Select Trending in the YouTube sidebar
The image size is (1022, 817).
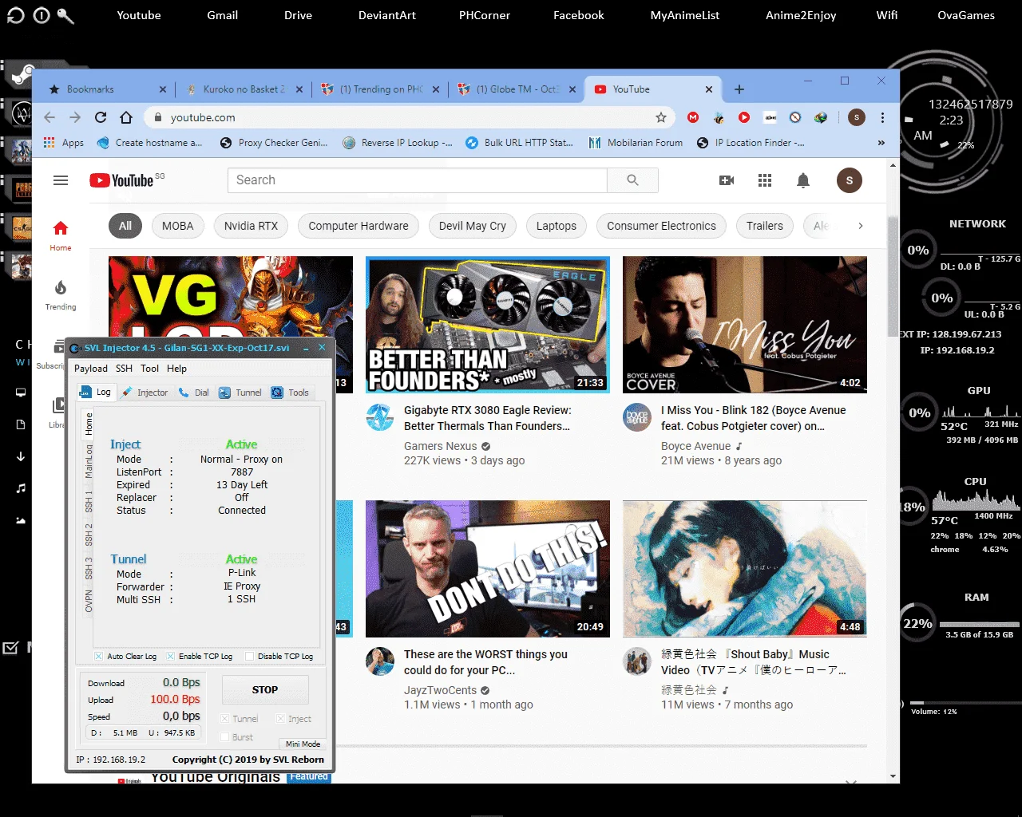[61, 294]
